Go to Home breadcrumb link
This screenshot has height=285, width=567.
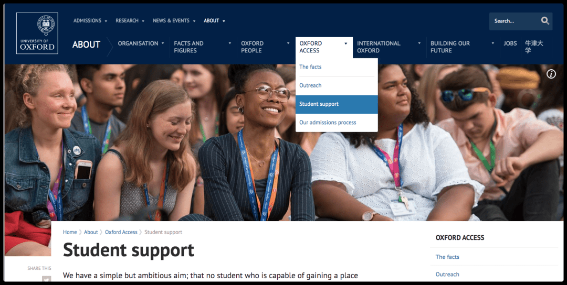click(x=70, y=232)
